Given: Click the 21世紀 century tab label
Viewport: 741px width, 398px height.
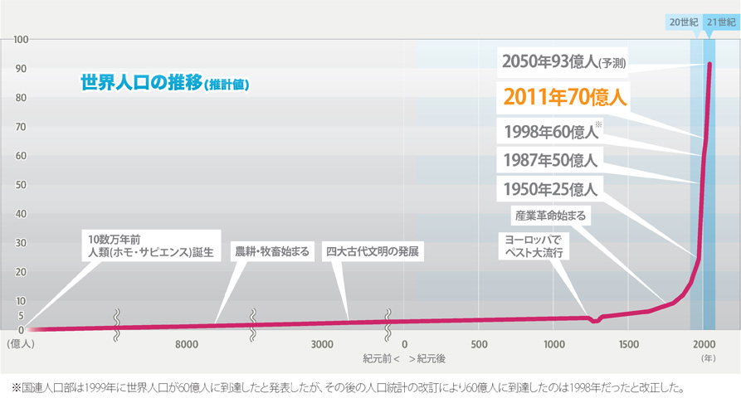Looking at the screenshot, I should (721, 22).
